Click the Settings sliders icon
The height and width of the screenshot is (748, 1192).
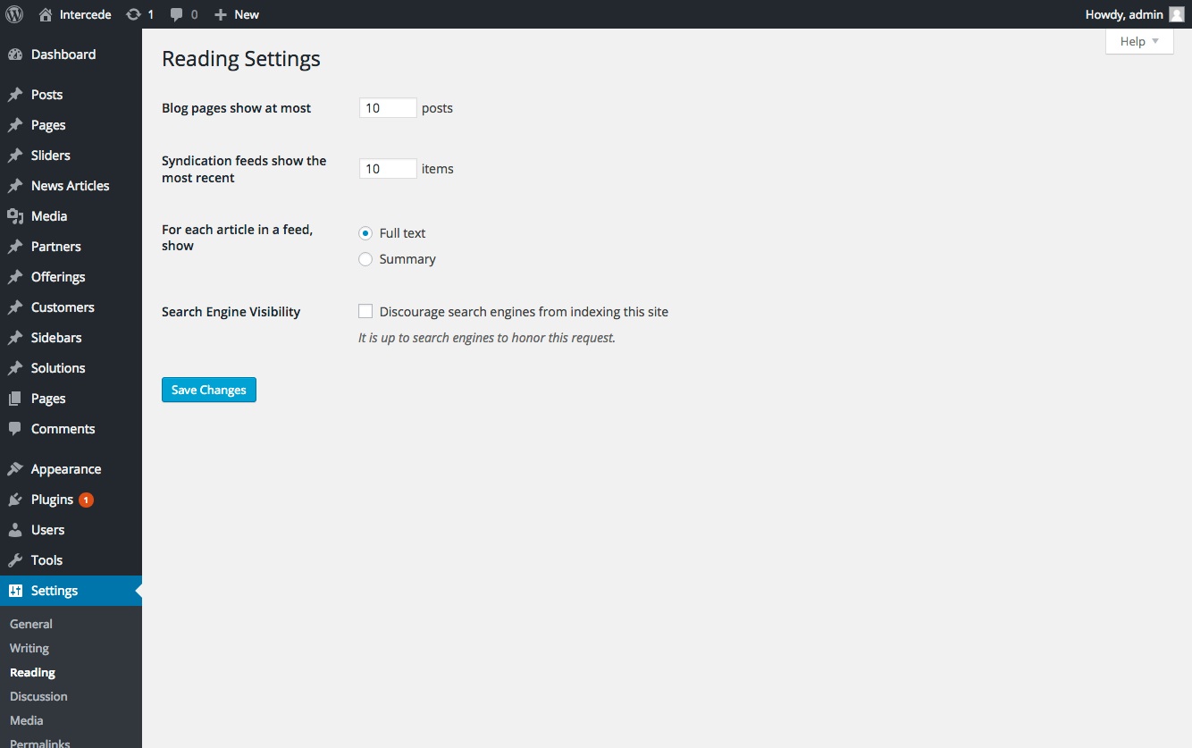(x=15, y=591)
